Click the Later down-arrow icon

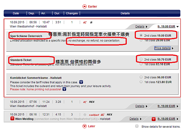[x=85, y=126]
